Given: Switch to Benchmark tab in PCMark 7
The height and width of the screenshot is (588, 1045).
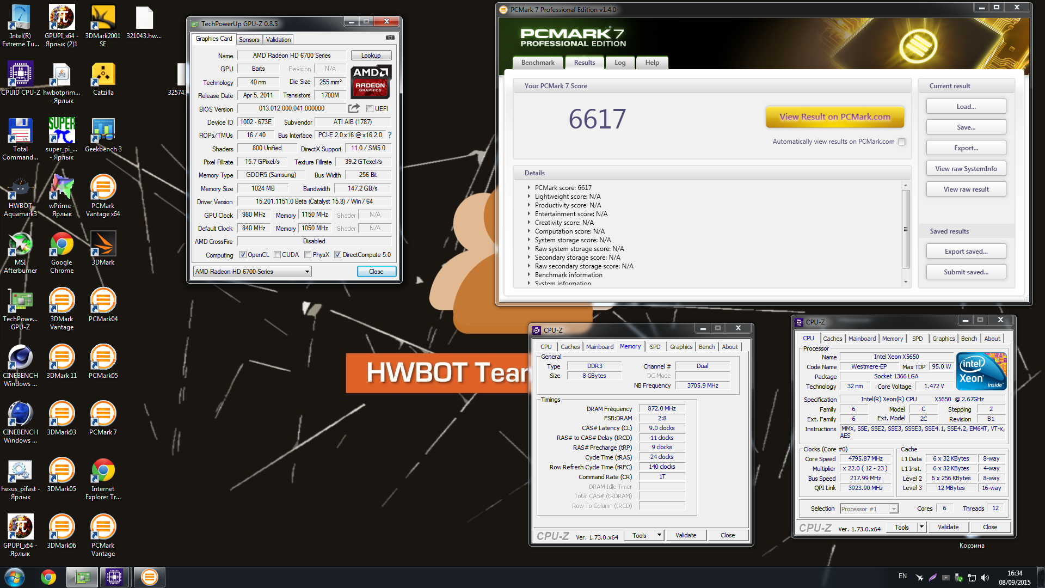Looking at the screenshot, I should (538, 63).
